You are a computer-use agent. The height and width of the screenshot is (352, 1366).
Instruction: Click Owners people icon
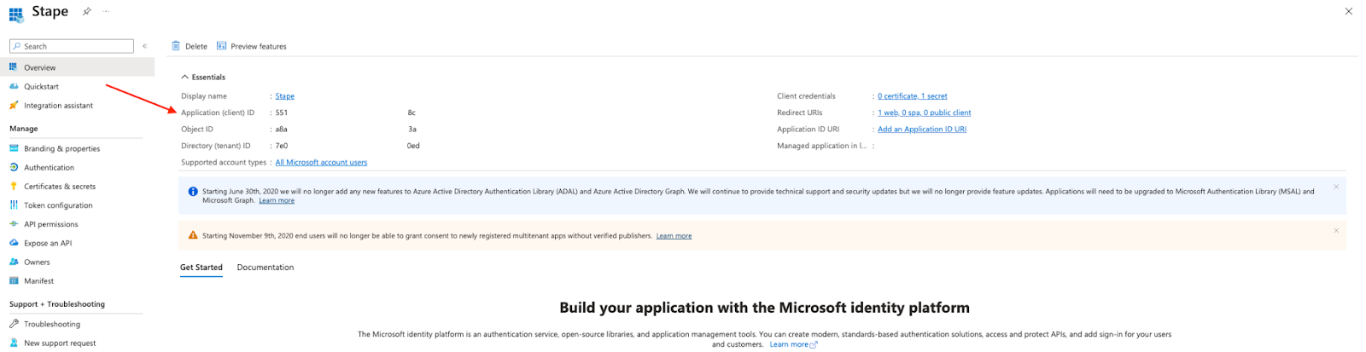click(14, 263)
